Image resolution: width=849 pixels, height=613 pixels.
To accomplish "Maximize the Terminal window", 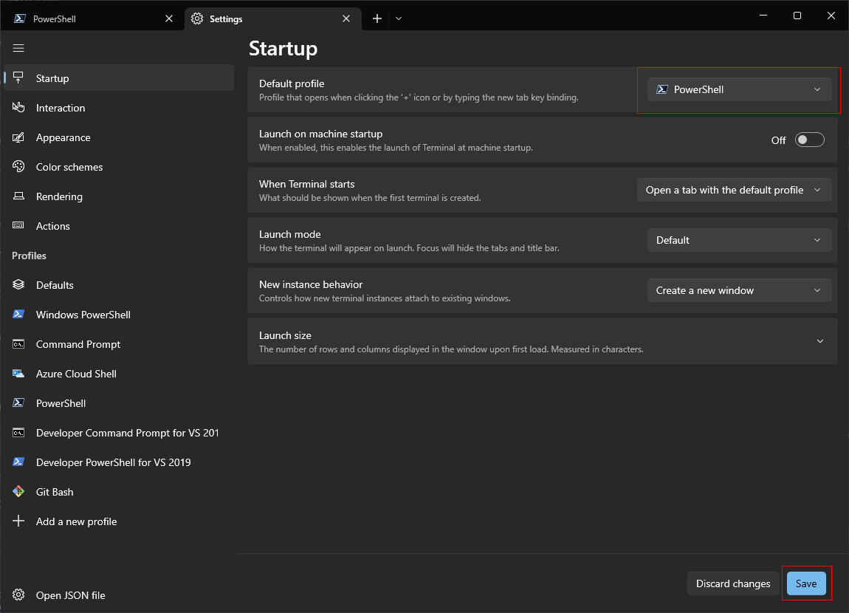I will (797, 16).
